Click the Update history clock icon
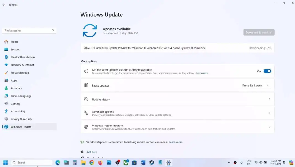295x167 pixels. click(86, 99)
